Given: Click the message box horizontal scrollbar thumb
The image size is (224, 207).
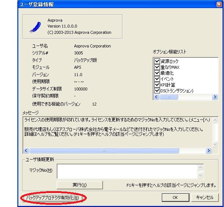Looking at the screenshot, I should pos(104,150).
